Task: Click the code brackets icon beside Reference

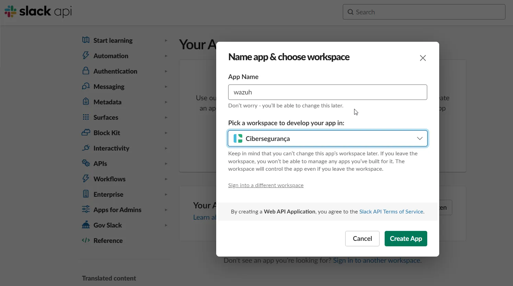Action: click(x=86, y=240)
